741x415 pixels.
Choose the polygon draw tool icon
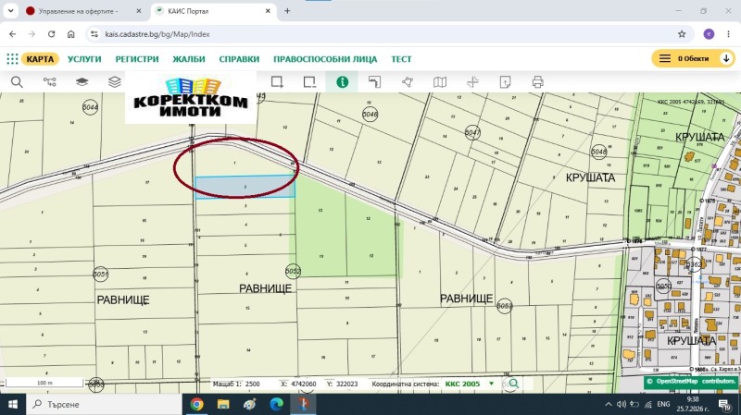click(408, 82)
